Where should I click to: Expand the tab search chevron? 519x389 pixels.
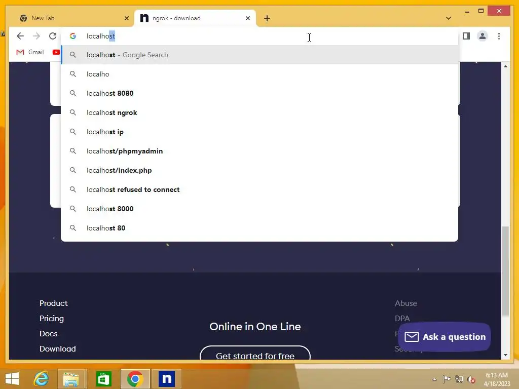(x=449, y=18)
